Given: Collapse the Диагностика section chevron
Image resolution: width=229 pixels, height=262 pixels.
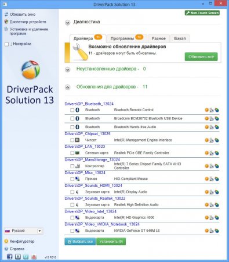Looking at the screenshot, I should 67,23.
